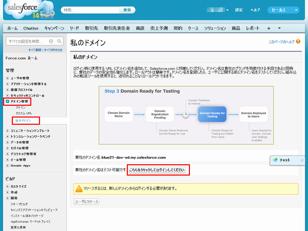
Task: Open the 設定 link in the header
Action: click(x=239, y=10)
